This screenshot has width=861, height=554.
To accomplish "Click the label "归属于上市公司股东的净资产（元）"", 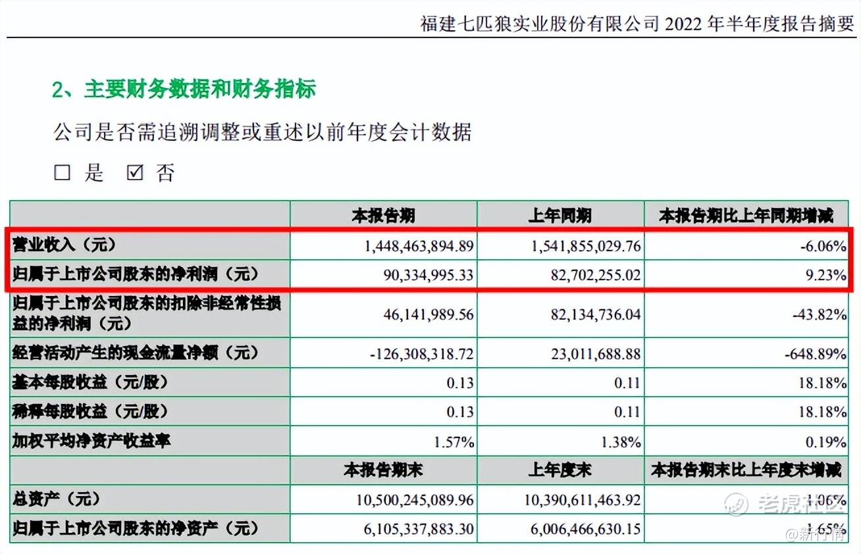I will coord(136,528).
